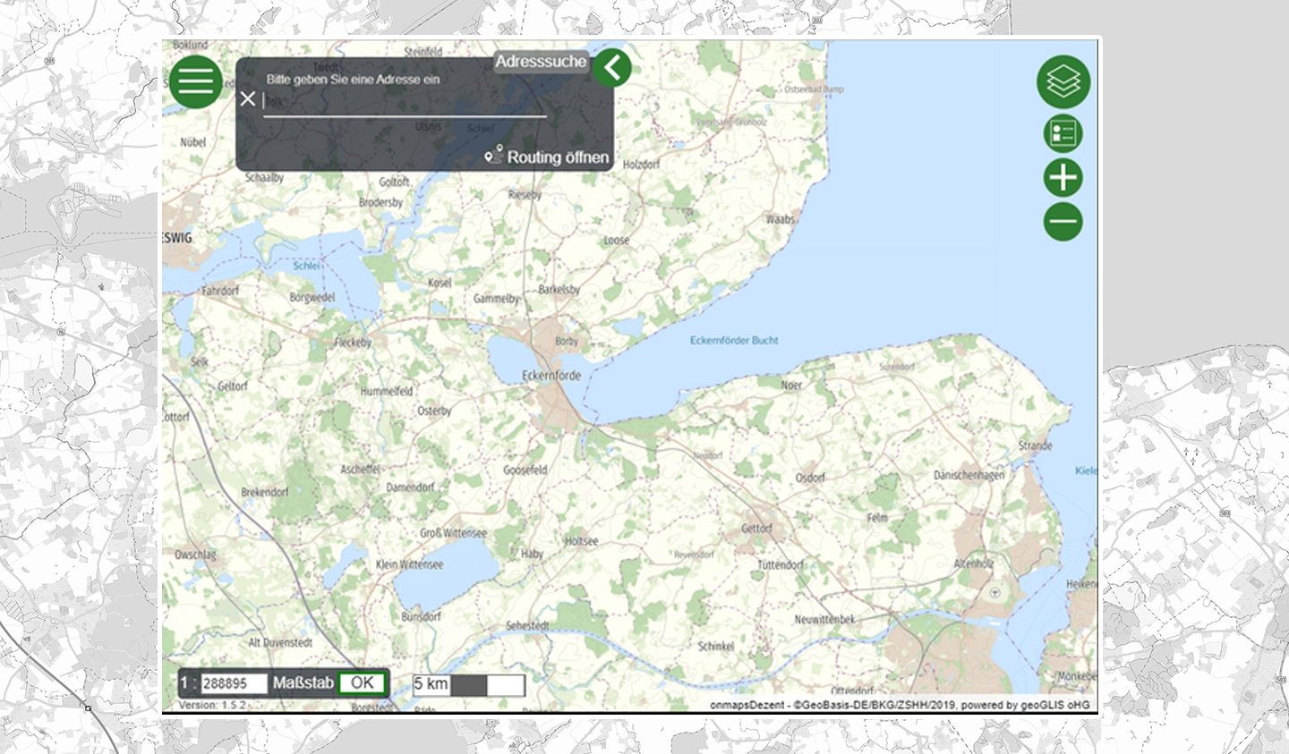Collapse the Adresssuche panel with chevron
The image size is (1289, 754).
click(x=612, y=68)
